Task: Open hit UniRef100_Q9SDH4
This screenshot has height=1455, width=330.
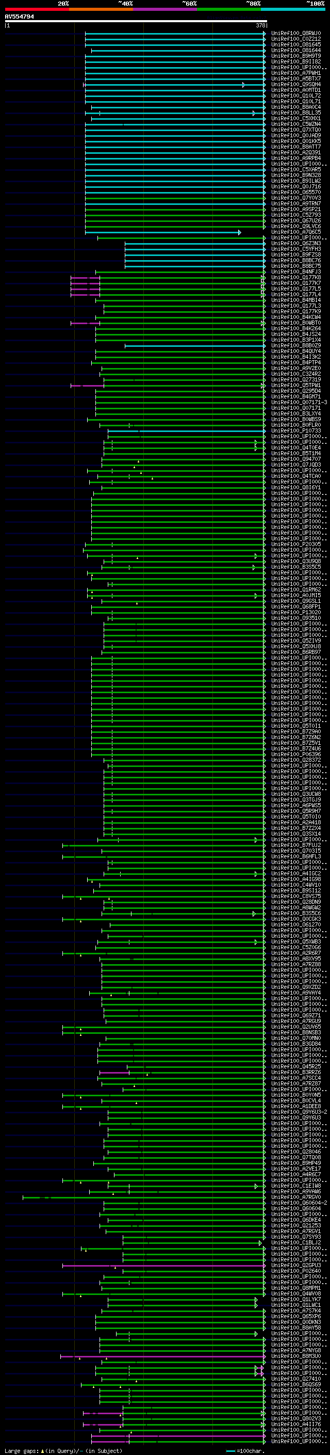Action: click(295, 84)
